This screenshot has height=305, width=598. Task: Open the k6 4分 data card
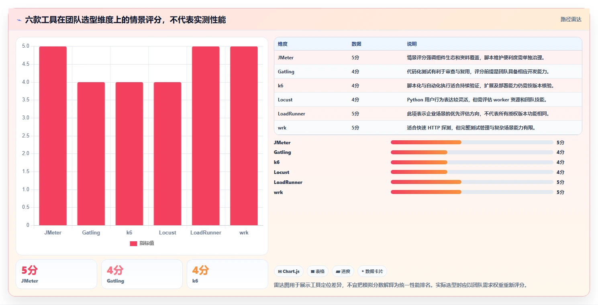[x=227, y=274]
